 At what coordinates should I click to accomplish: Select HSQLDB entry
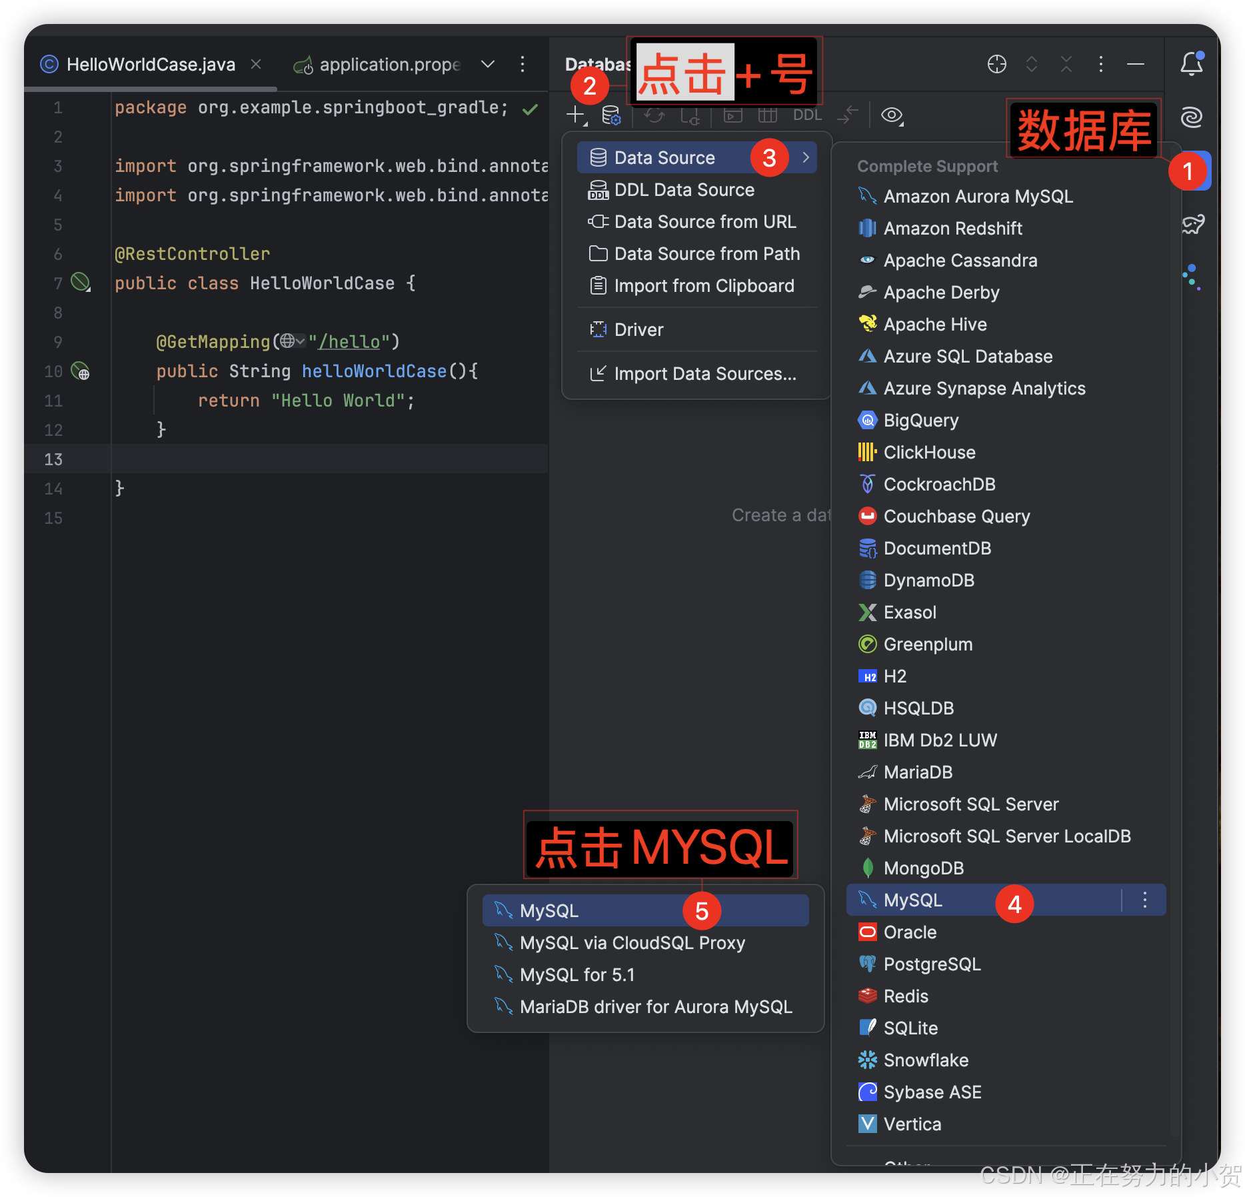point(1006,708)
